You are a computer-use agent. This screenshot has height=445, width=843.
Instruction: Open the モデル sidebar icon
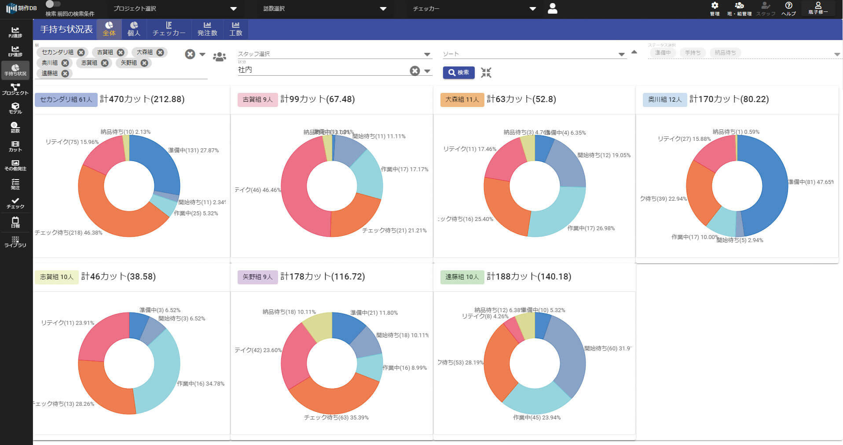tap(15, 108)
